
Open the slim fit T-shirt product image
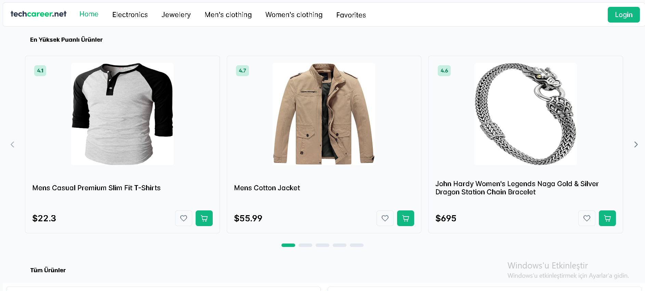coord(122,114)
